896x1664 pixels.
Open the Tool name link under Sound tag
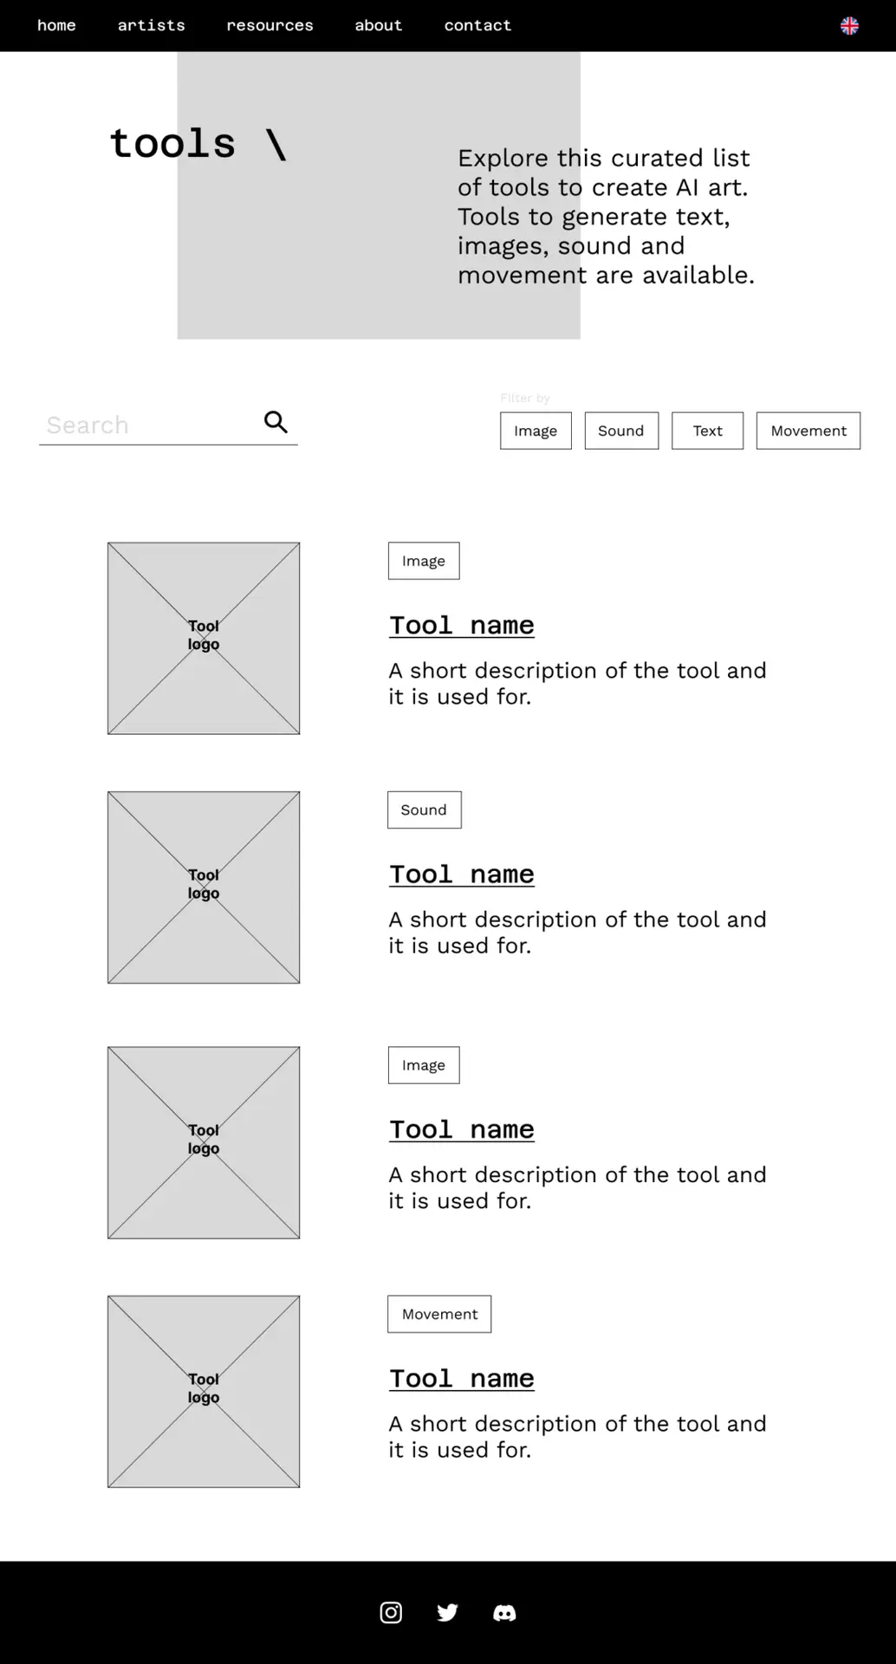pos(461,874)
